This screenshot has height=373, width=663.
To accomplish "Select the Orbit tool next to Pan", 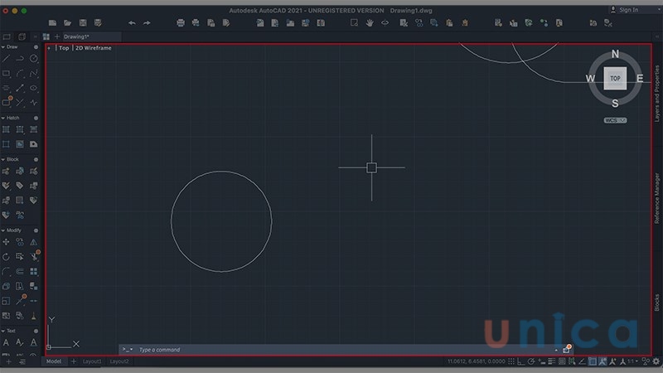I will 385,23.
